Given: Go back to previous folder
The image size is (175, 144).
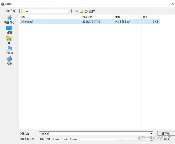Looking at the screenshot, I should pos(77,11).
